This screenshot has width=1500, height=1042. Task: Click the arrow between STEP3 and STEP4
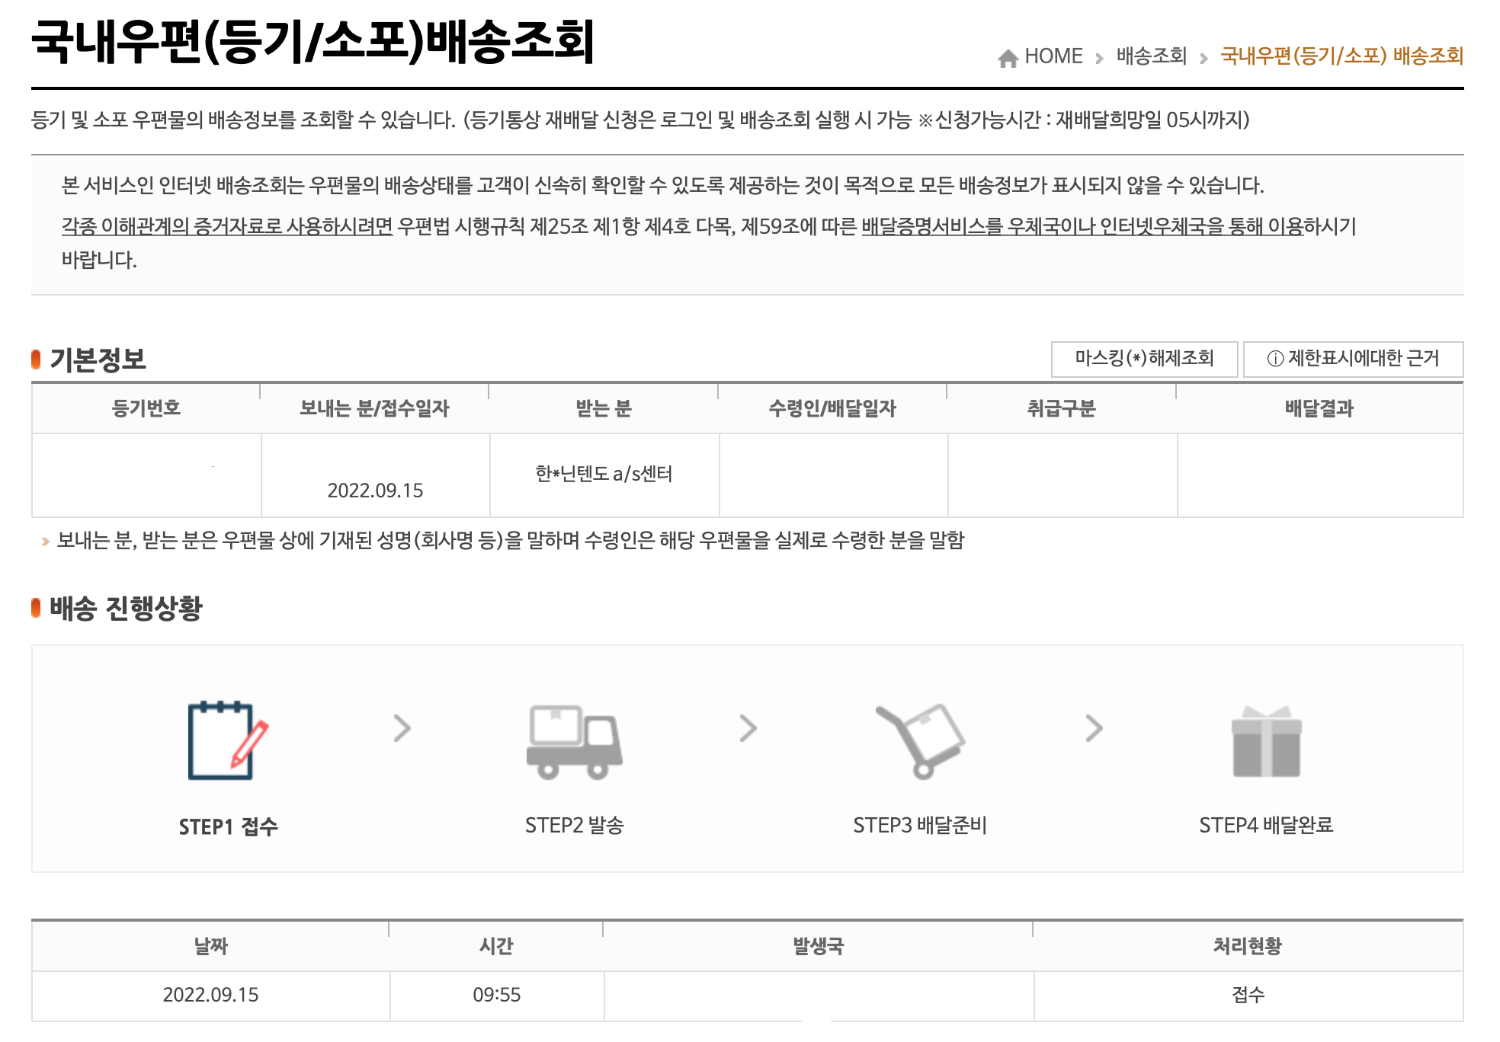pyautogui.click(x=1094, y=728)
